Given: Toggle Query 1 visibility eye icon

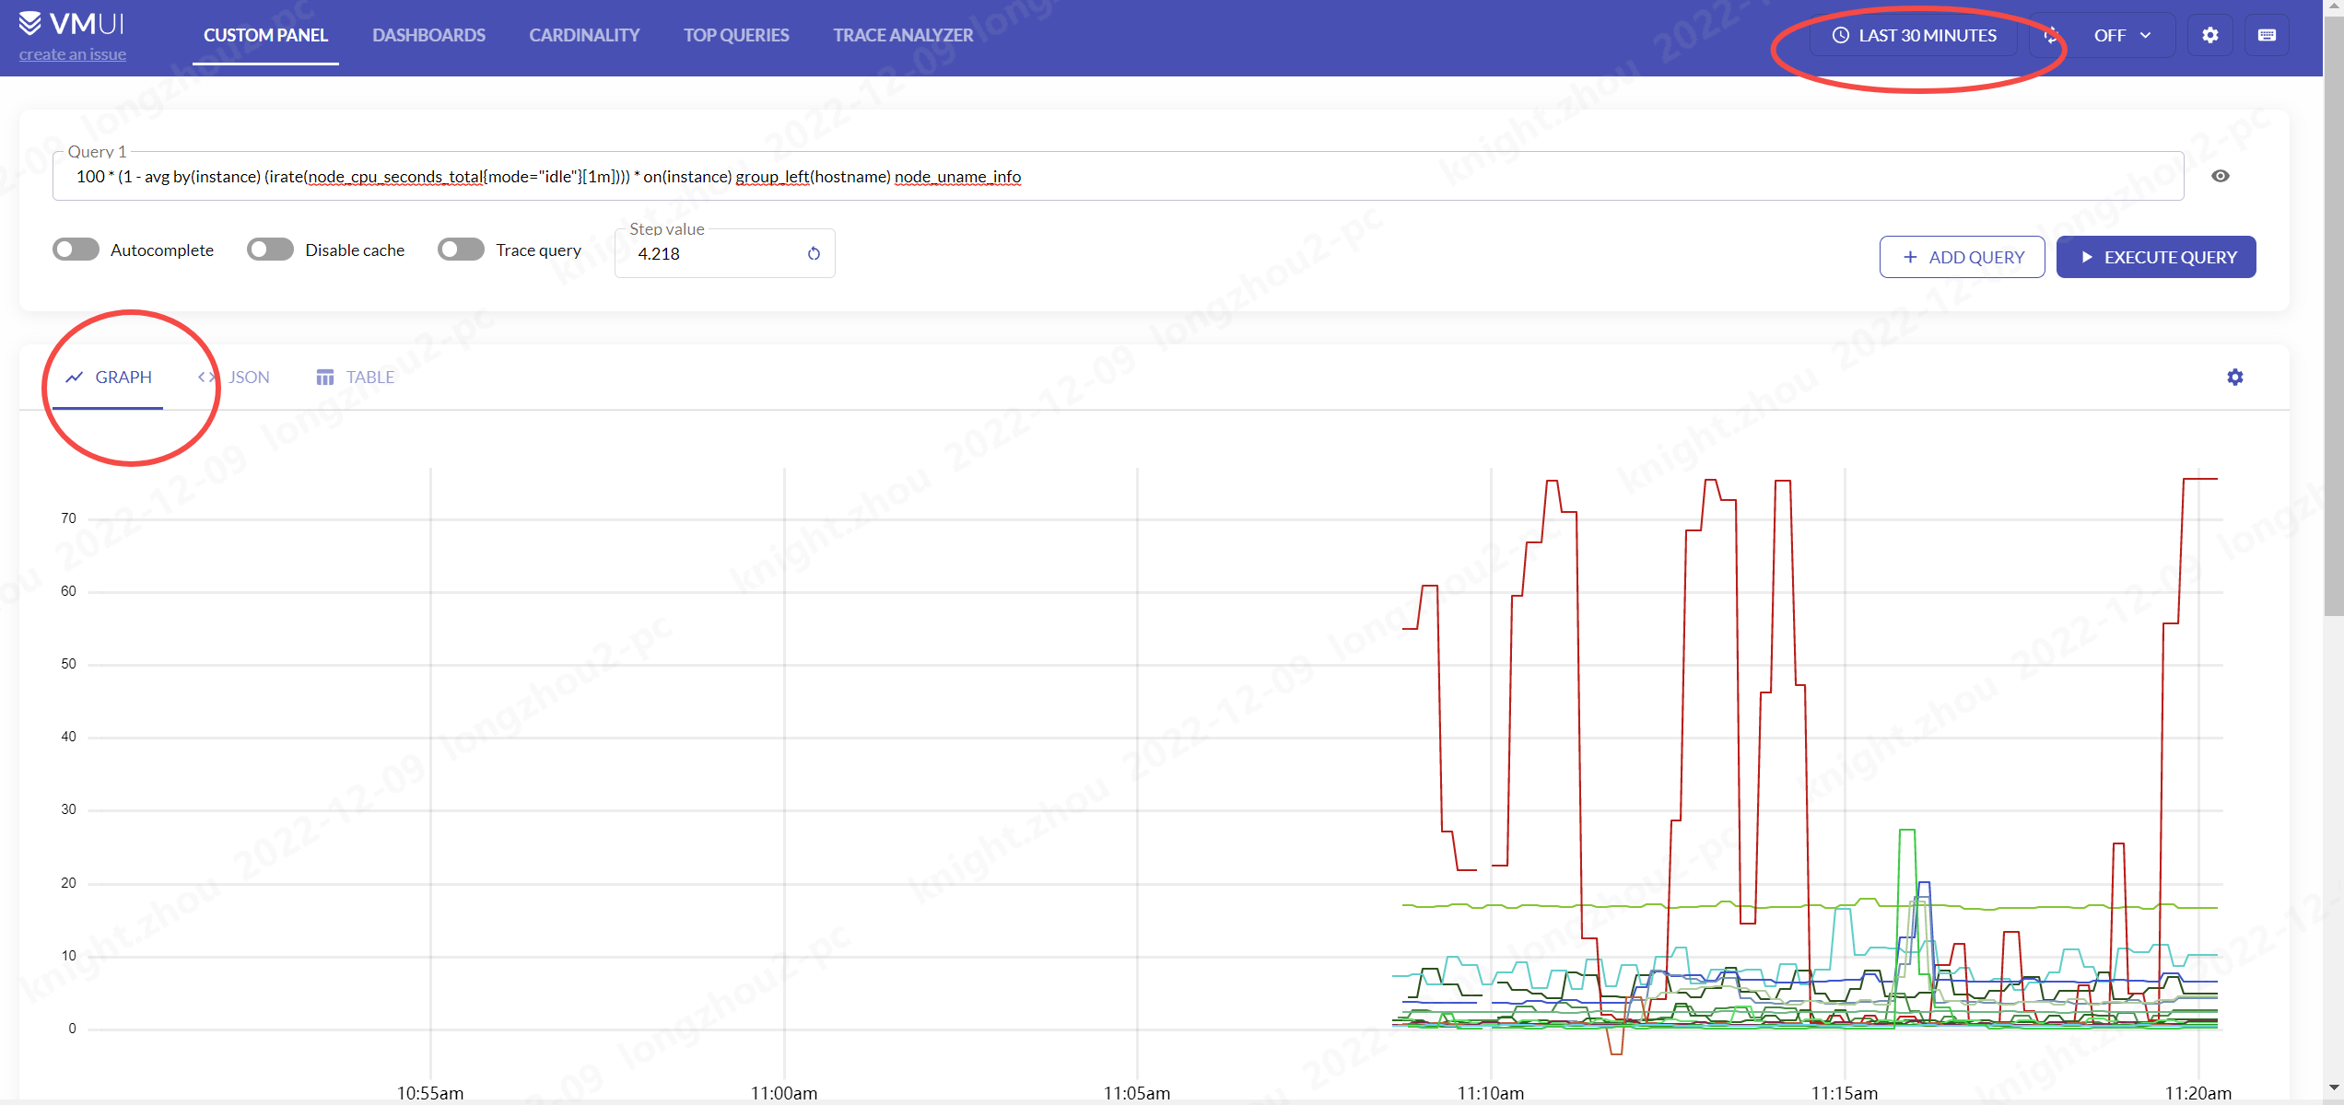Looking at the screenshot, I should 2221,176.
